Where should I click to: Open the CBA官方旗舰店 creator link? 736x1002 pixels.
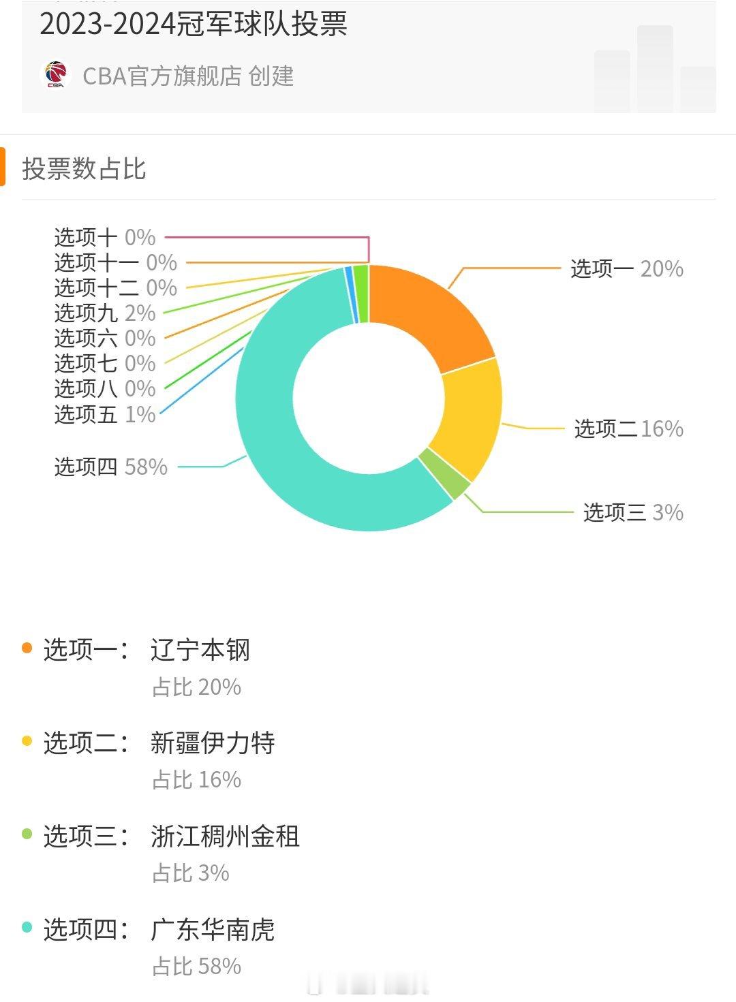pos(188,76)
